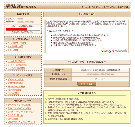The width and height of the screenshot is (135, 127).
Task: Open the ホーム menu item
Action: [84, 7]
